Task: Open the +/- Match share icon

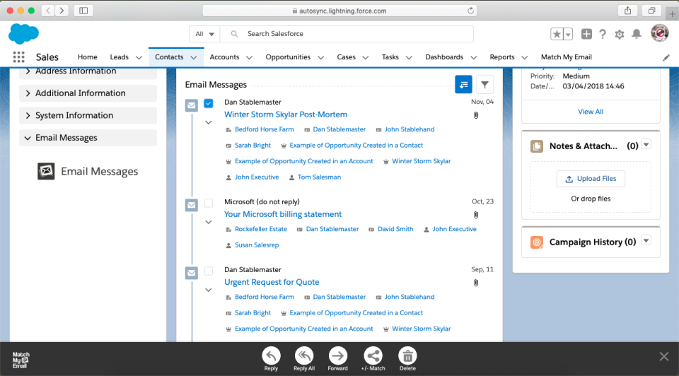Action: coord(373,356)
